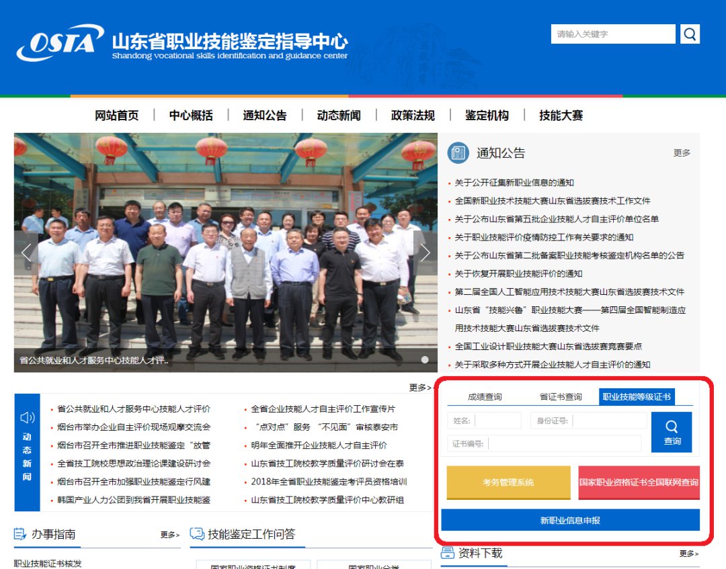Open 国家职业资格证书全国联网查询 red button

coord(639,482)
